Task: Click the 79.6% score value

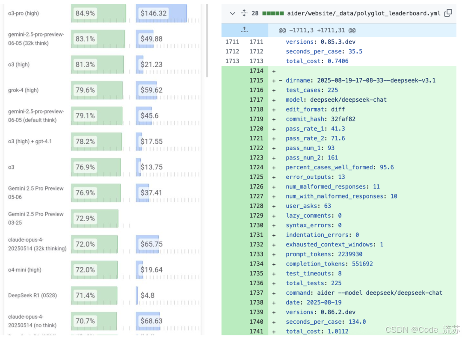Action: coord(85,90)
